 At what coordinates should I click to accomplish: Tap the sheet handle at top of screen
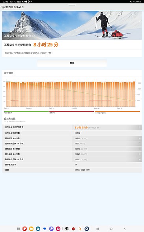(x=72, y=5)
